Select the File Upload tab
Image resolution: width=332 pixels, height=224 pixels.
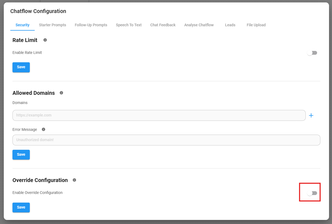(256, 25)
